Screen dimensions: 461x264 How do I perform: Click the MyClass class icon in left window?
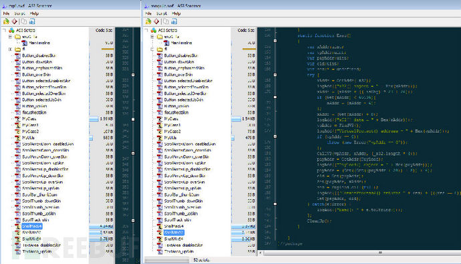click(x=17, y=119)
